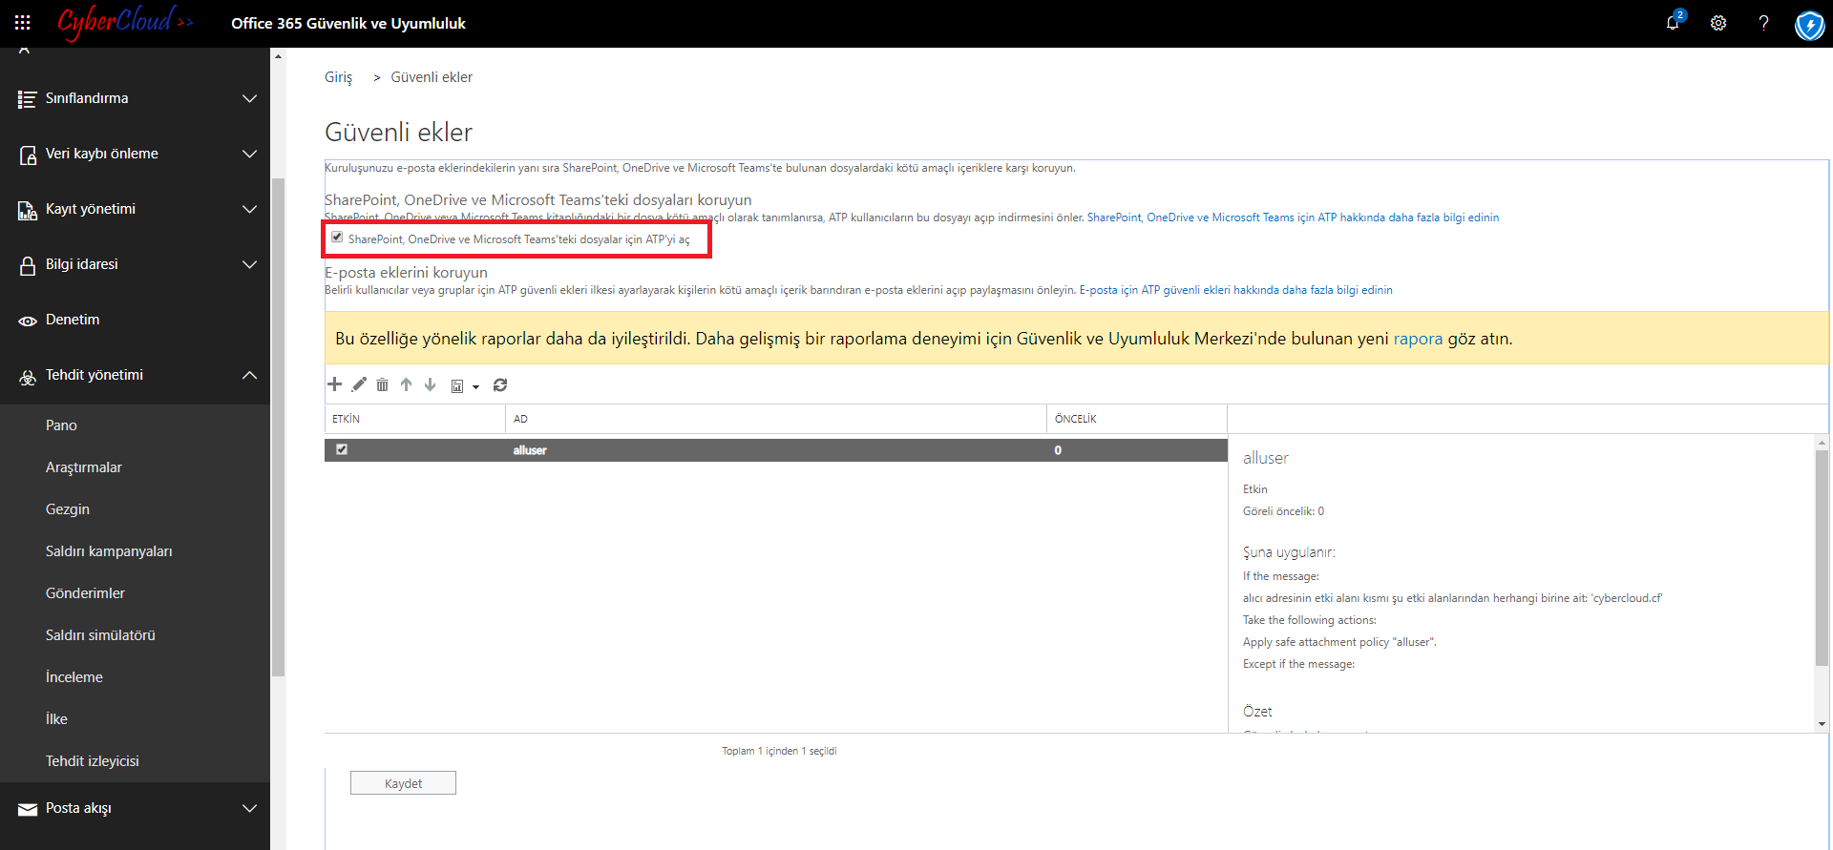Click the Sınıflandırma list icon
This screenshot has width=1833, height=850.
pyautogui.click(x=28, y=99)
